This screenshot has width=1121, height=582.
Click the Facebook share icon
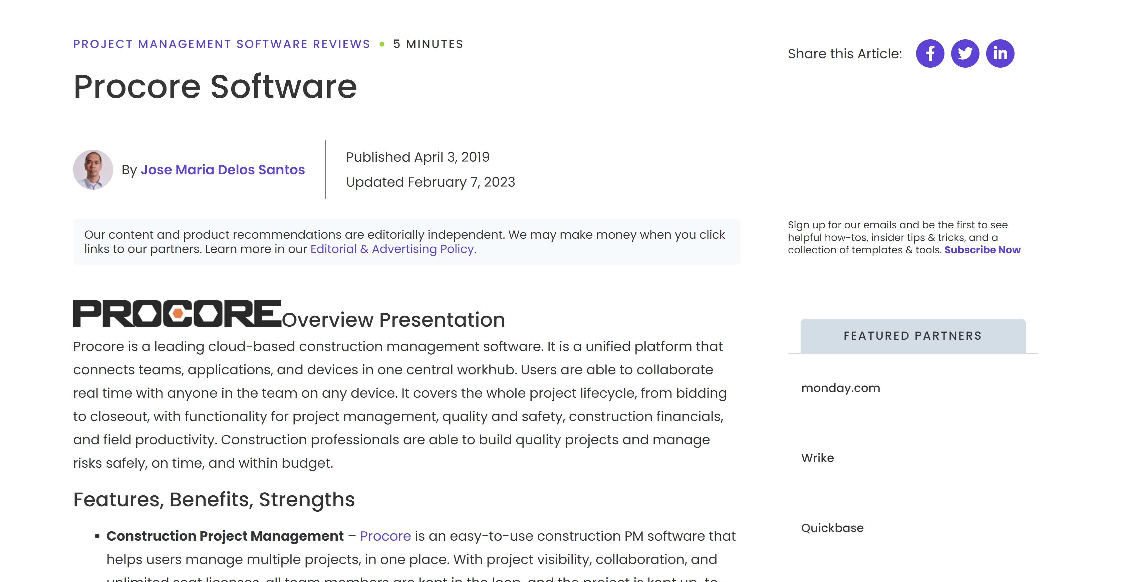click(x=930, y=53)
